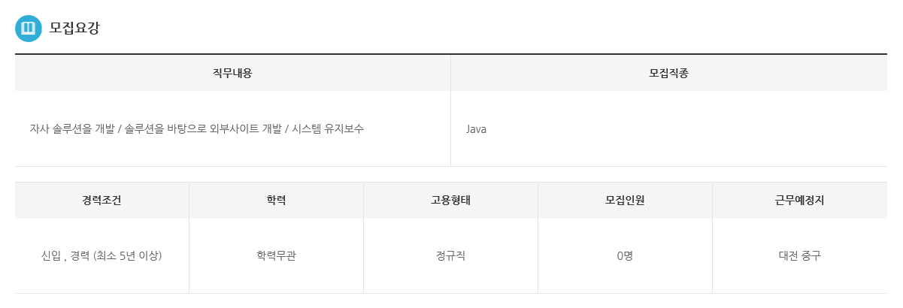Click the 학력무관 education value
903x308 pixels.
[x=276, y=255]
